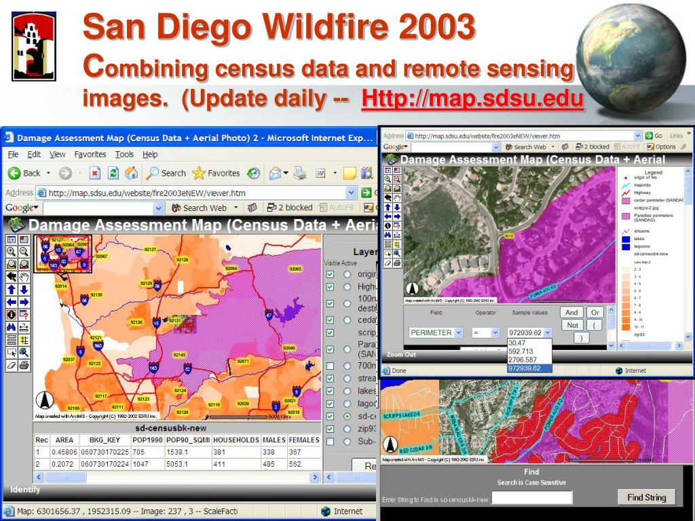Pan map west with left arrow, left toolbar
This screenshot has width=695, height=521.
click(x=12, y=302)
